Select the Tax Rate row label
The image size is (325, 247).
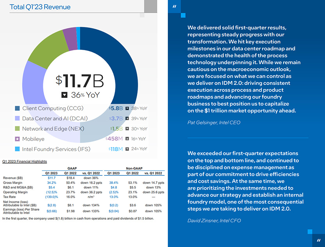coord(9,197)
